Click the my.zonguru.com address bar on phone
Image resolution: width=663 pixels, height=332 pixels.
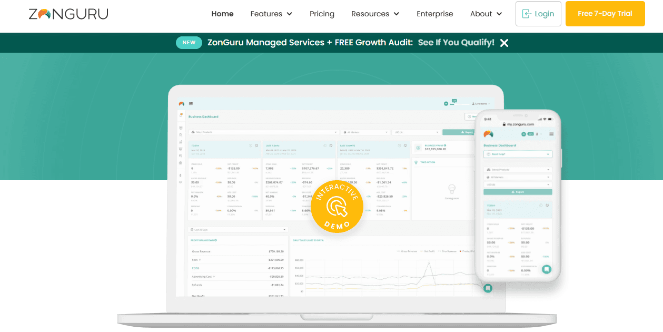pos(518,124)
